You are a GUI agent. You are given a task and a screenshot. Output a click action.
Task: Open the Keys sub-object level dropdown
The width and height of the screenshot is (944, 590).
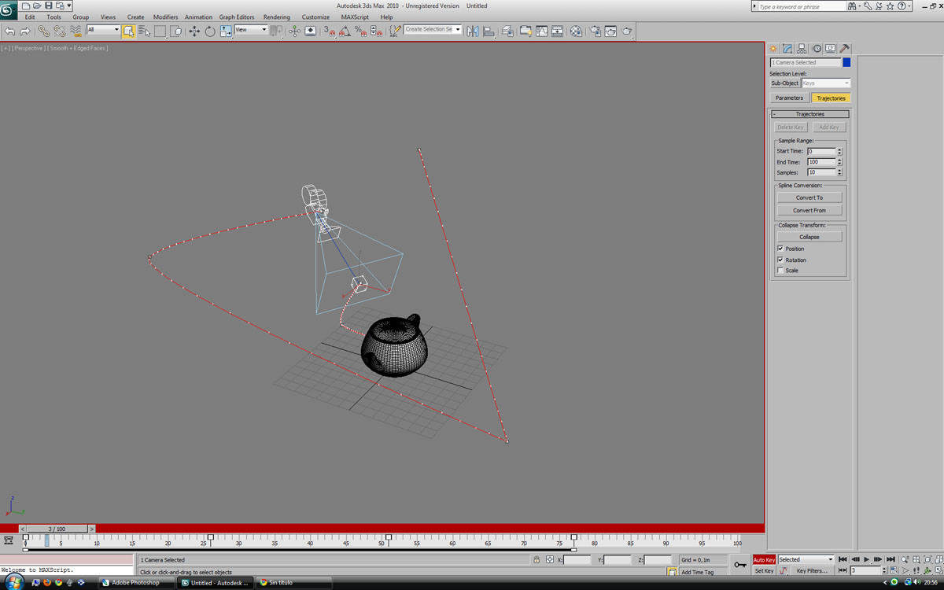point(826,83)
